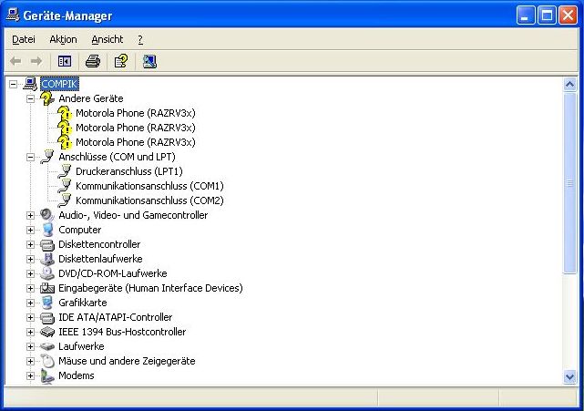Expand the Grafikkarte category

tap(31, 303)
